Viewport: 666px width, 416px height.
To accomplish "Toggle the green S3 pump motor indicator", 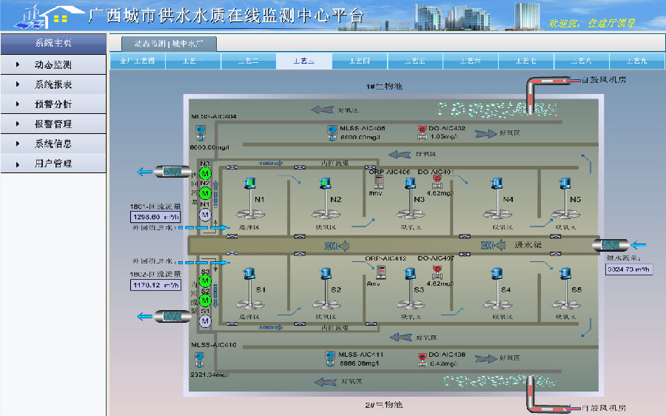I will (x=206, y=281).
